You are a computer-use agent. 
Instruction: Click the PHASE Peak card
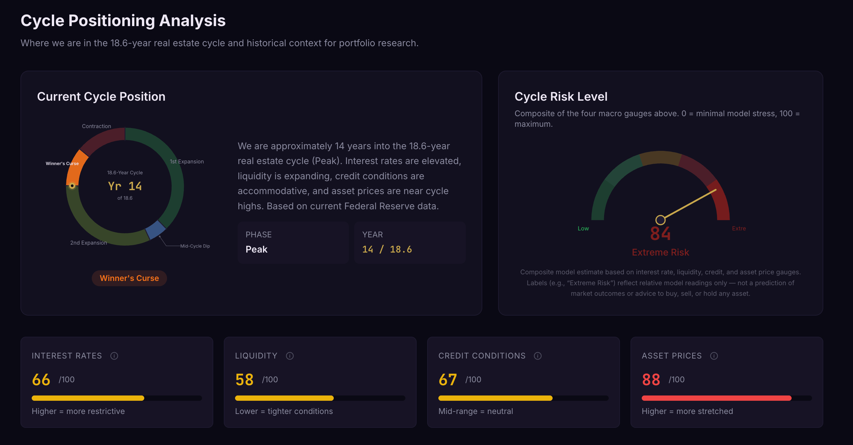[x=293, y=243]
